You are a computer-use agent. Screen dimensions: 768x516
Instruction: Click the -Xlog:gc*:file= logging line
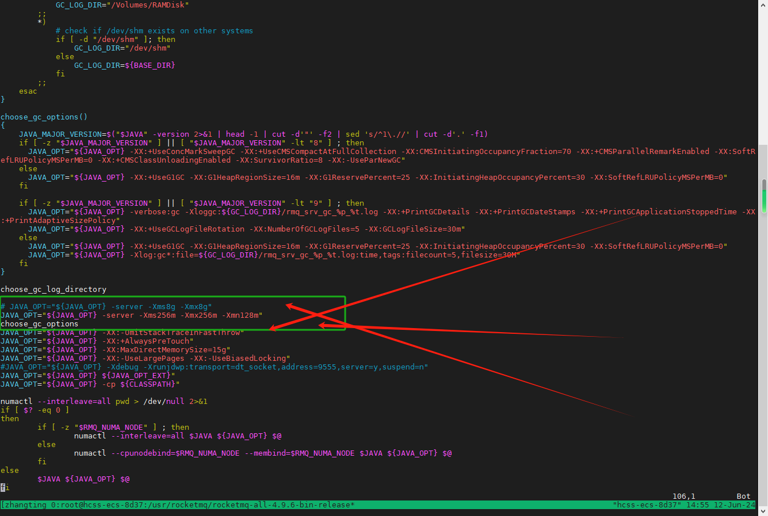[x=274, y=255]
